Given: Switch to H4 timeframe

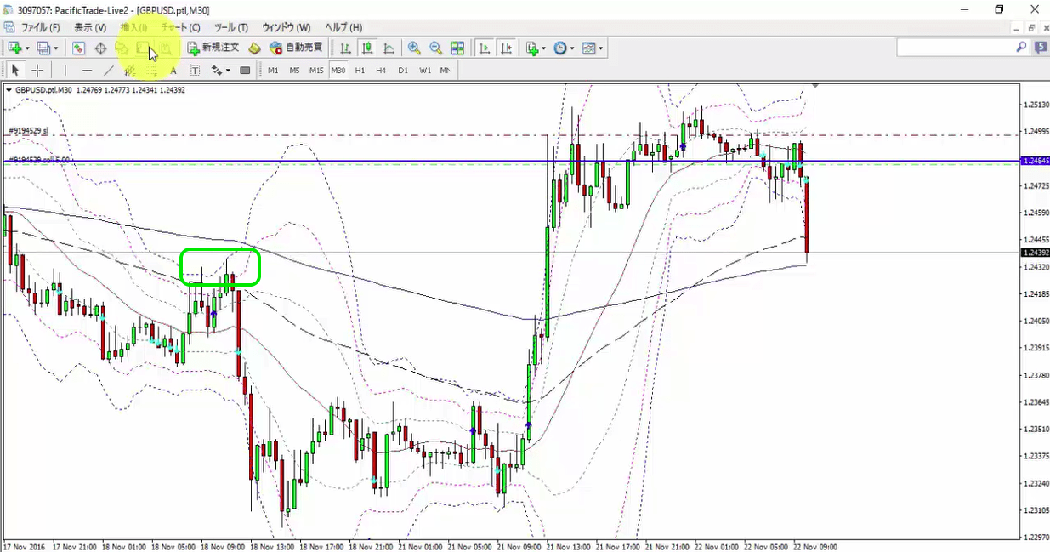Looking at the screenshot, I should 381,70.
